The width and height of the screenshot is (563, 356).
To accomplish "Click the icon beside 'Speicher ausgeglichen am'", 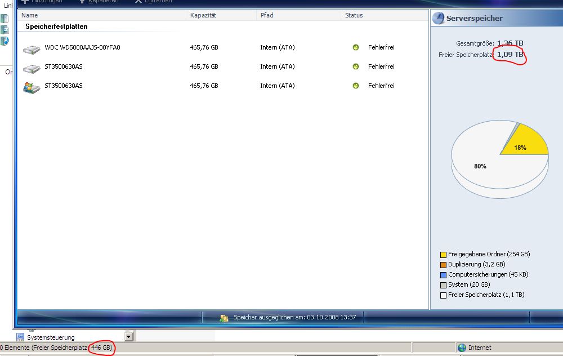I will (224, 318).
